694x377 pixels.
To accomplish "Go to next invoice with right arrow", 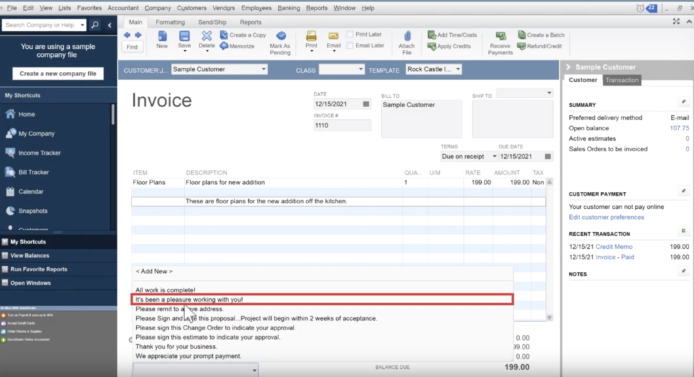I will point(138,35).
